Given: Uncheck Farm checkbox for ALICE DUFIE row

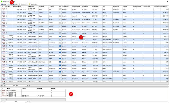Looking at the screenshot, I should pyautogui.click(x=60, y=59).
